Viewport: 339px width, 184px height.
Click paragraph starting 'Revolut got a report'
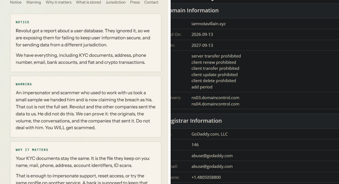(x=83, y=38)
